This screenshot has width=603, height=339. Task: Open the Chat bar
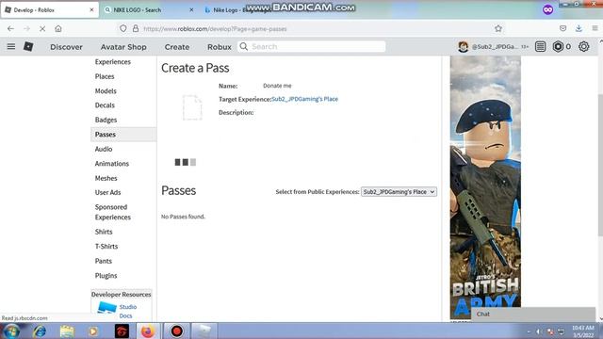[x=533, y=314]
